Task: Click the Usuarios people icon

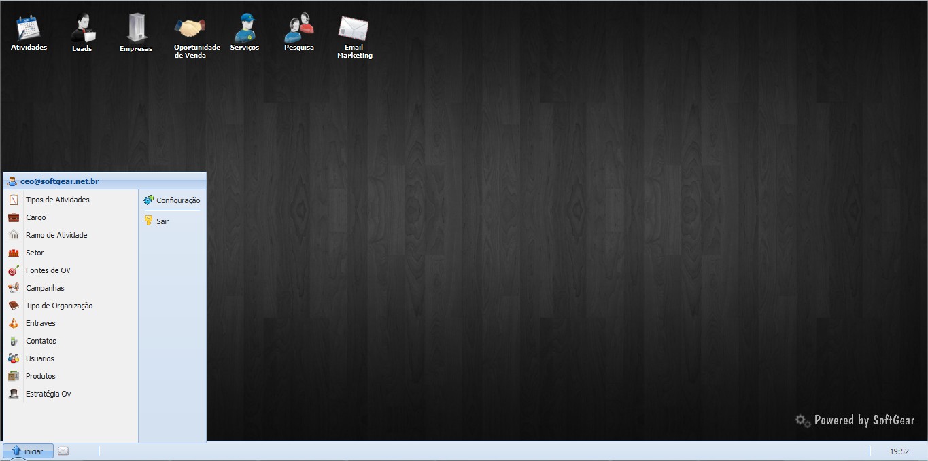Action: pos(14,358)
